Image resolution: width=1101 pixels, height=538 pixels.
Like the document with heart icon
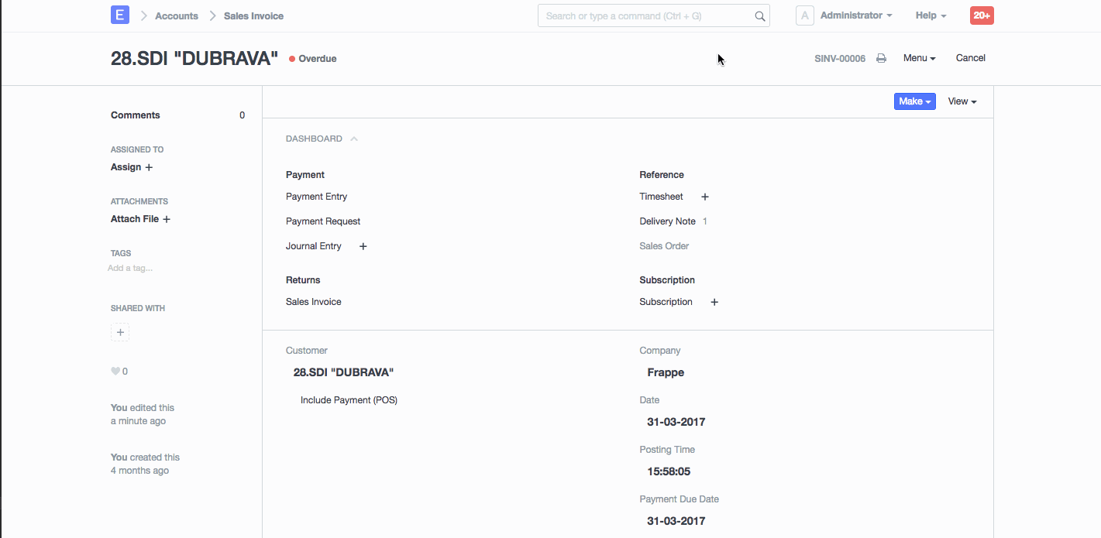pyautogui.click(x=115, y=372)
